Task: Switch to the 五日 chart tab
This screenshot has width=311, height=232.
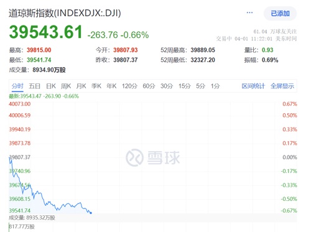Action: coord(34,86)
